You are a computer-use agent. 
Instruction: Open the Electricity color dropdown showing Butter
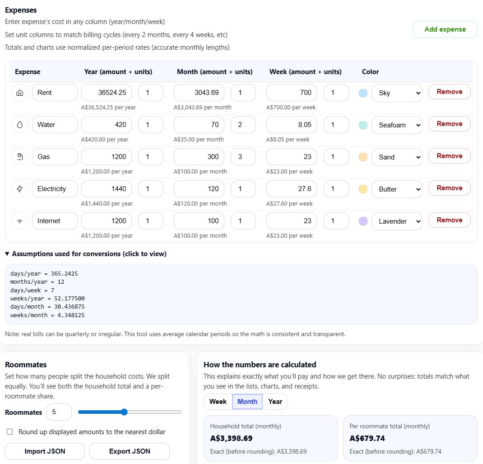(397, 189)
